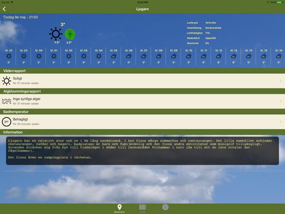Tap the 8:20 PM clock in status bar

pos(143,2)
